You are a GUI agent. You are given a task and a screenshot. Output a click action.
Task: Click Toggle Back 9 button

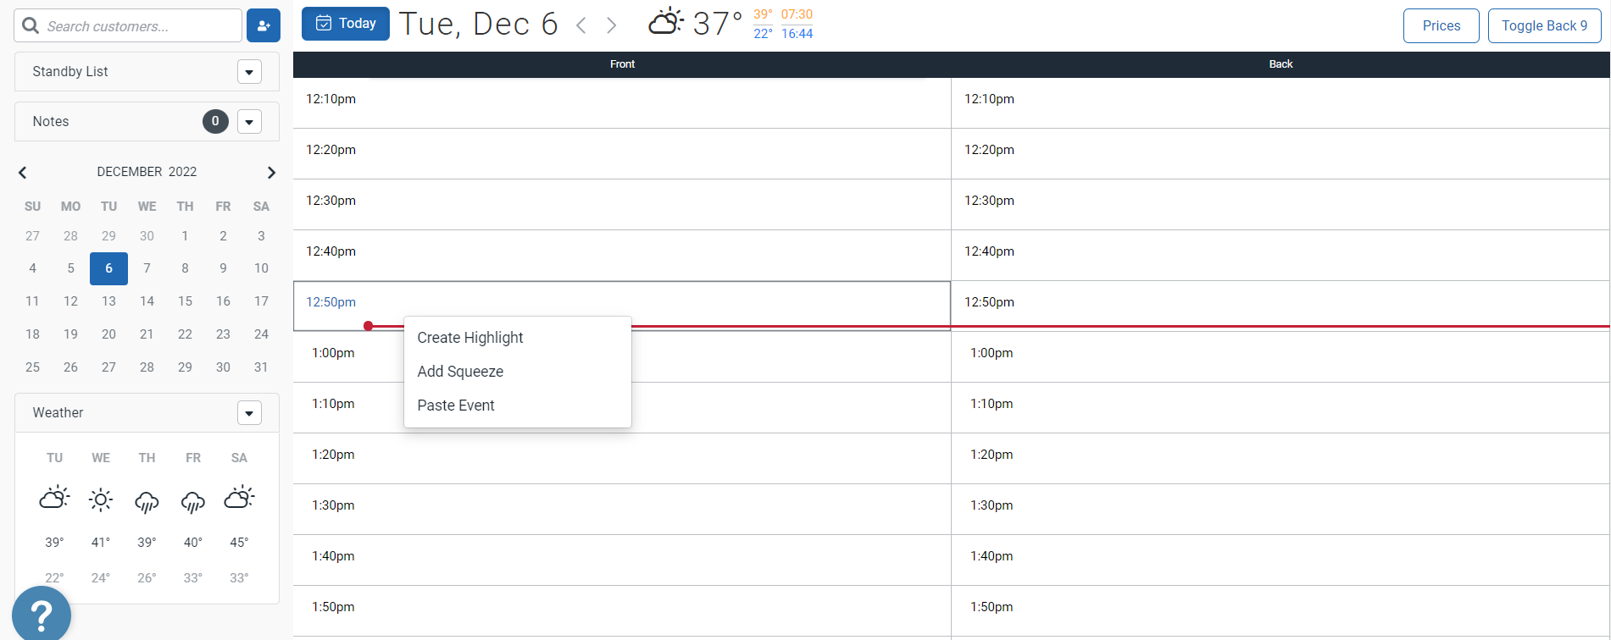(1545, 25)
